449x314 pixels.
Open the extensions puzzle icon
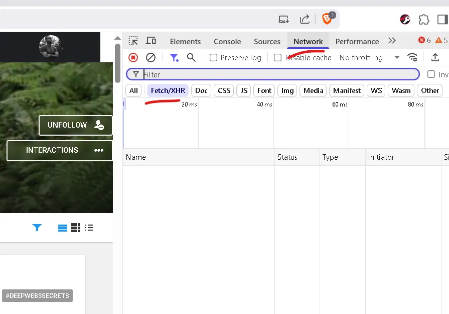(x=424, y=20)
